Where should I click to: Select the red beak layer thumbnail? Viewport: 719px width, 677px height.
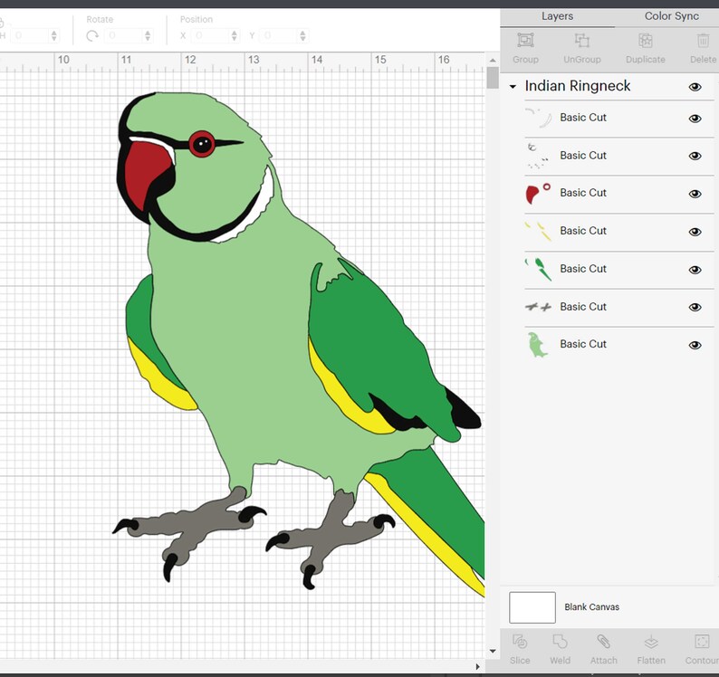pyautogui.click(x=538, y=194)
